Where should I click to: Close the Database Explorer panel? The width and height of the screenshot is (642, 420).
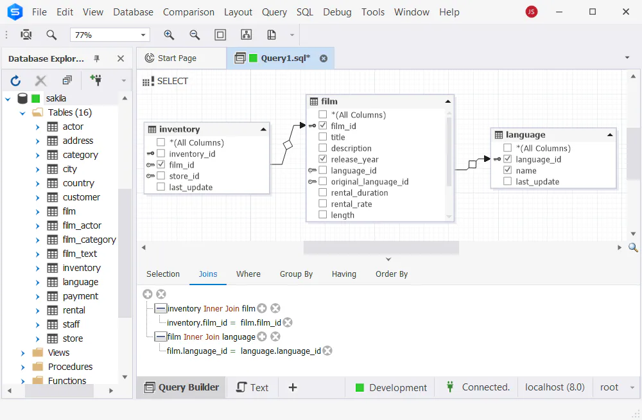pyautogui.click(x=121, y=58)
